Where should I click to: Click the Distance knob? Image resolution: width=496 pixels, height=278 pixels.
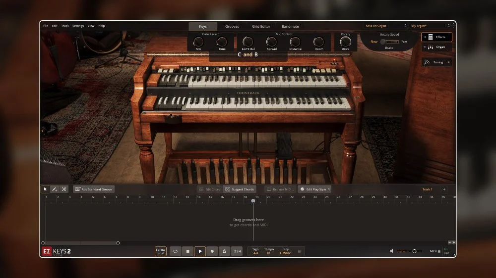tap(295, 42)
